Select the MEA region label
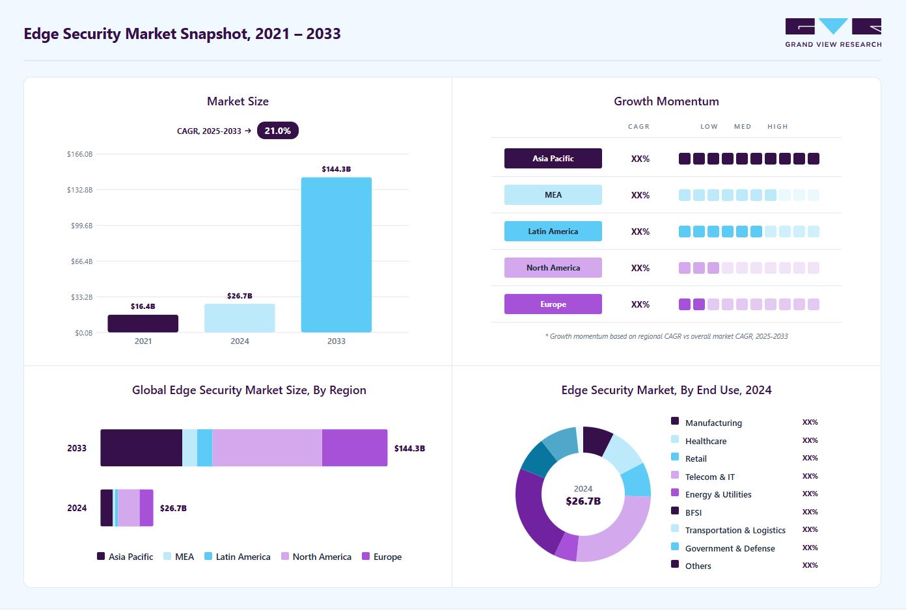The image size is (906, 610). [x=553, y=195]
